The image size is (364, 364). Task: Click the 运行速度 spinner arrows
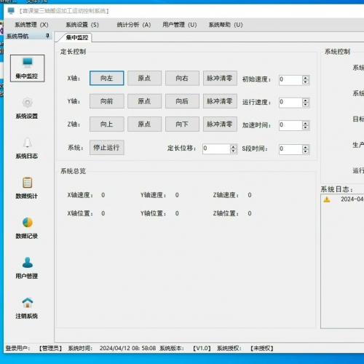(x=306, y=103)
